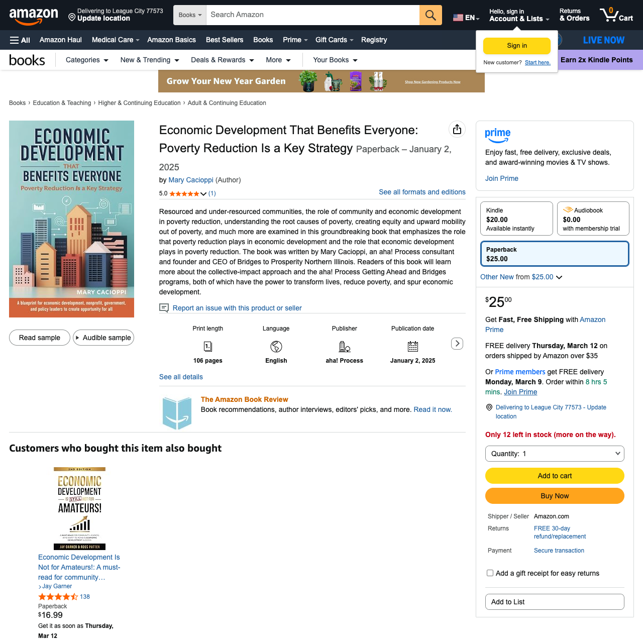Click the Update location pin icon
Screen dimensions: 643x643
click(x=72, y=18)
